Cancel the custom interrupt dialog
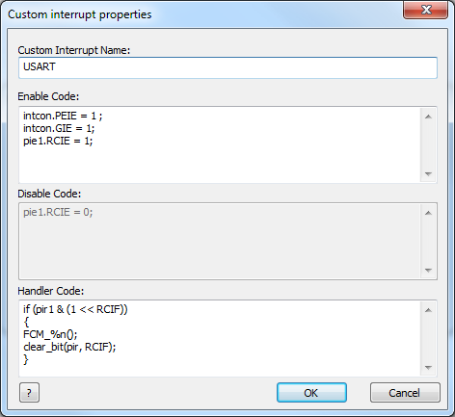The width and height of the screenshot is (455, 417). click(405, 392)
